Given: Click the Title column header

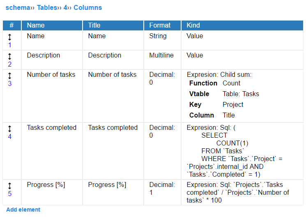Looking at the screenshot, I should (x=113, y=25).
